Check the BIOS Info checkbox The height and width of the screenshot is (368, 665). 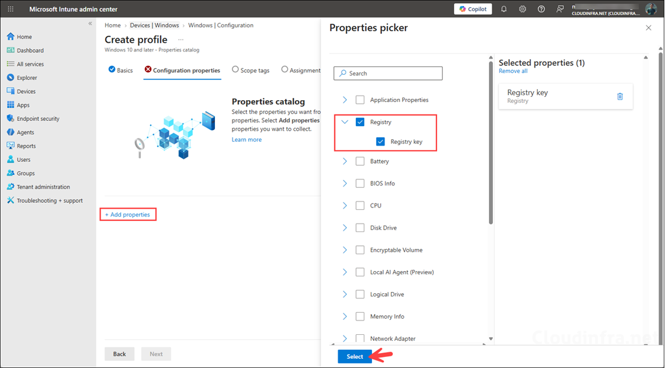[x=360, y=183]
